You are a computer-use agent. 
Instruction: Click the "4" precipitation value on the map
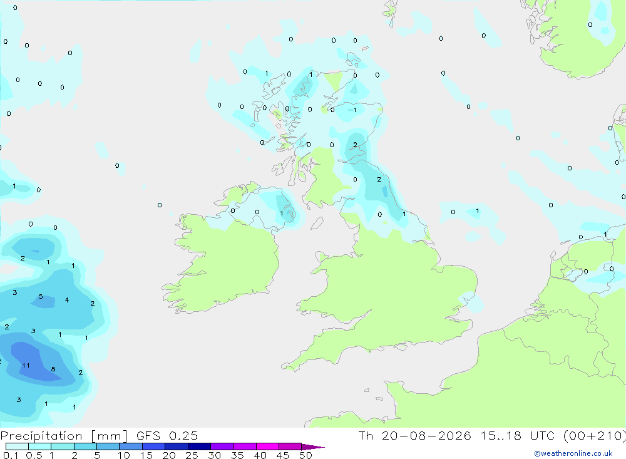(x=67, y=300)
